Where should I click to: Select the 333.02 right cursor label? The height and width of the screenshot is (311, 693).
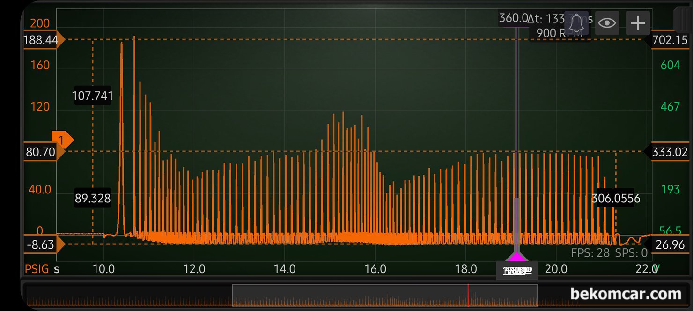(668, 152)
